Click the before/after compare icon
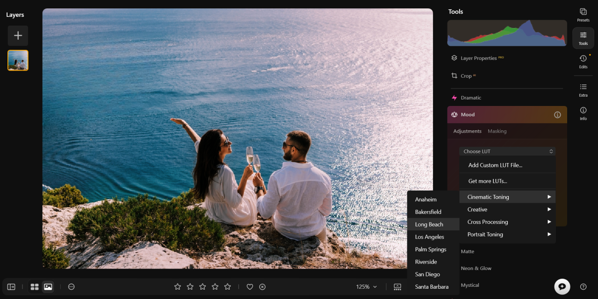Screen dimensions: 598x299 coord(398,287)
